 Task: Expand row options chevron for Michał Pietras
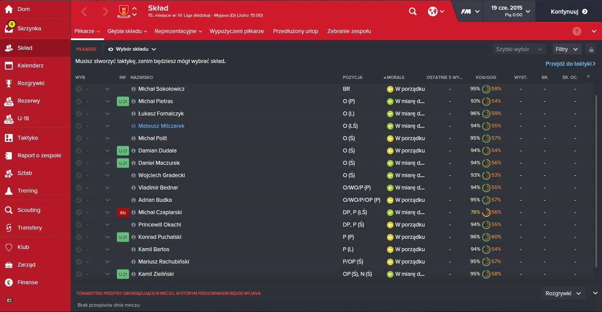click(x=108, y=101)
